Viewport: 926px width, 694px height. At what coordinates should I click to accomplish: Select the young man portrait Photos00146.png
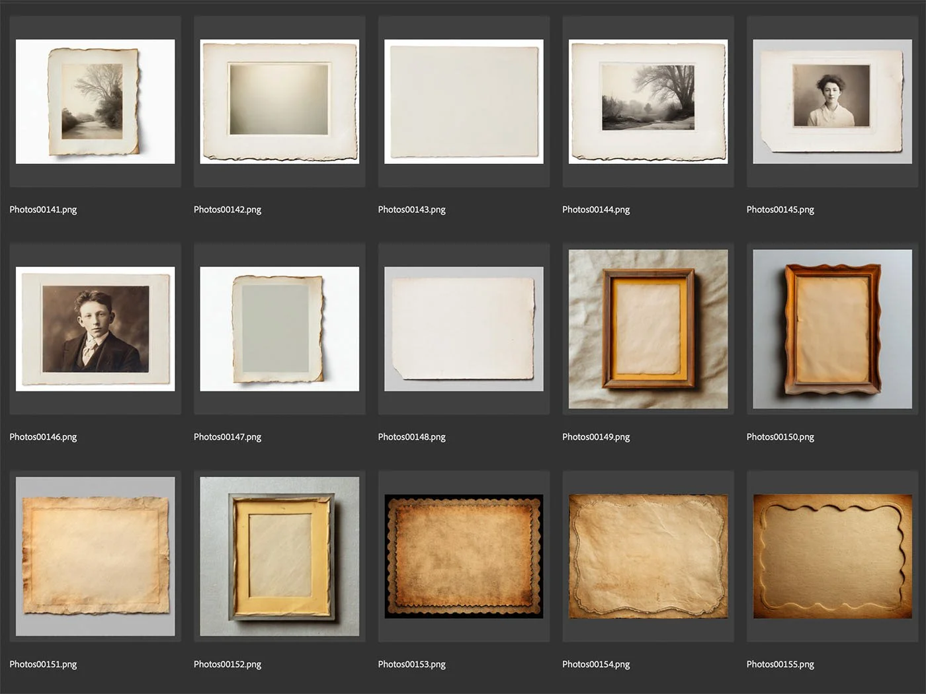(x=95, y=329)
